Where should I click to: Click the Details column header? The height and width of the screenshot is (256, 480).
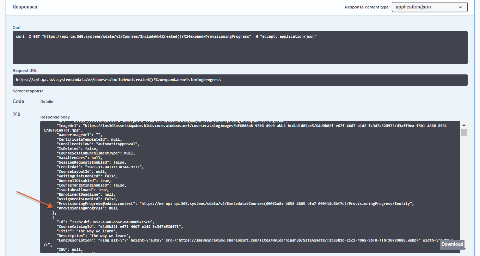[x=47, y=102]
